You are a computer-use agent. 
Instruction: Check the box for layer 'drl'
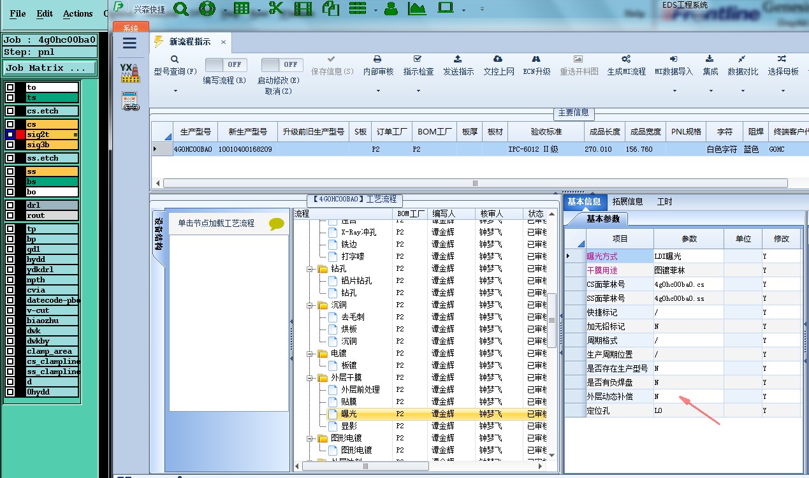[x=10, y=205]
